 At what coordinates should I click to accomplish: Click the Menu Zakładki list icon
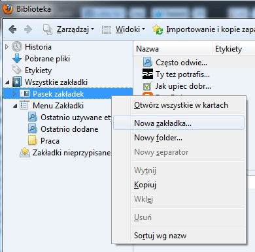(24, 105)
